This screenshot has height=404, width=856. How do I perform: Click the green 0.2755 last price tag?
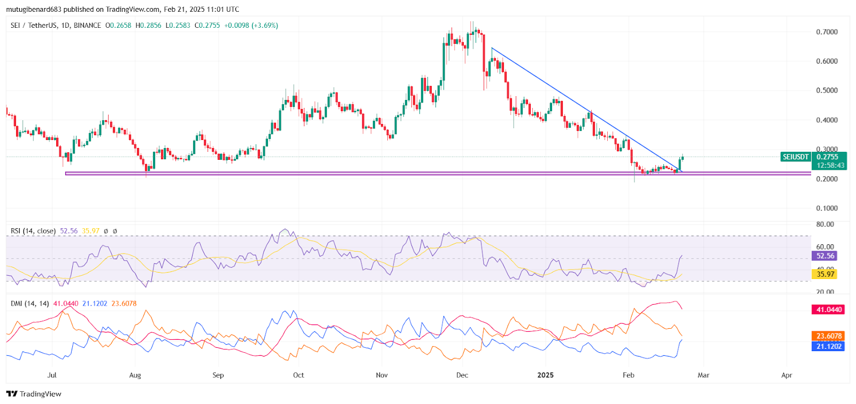pos(828,157)
